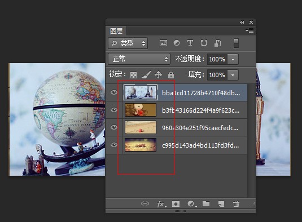Click the link layers icon
The width and height of the screenshot is (302, 222).
[145, 203]
